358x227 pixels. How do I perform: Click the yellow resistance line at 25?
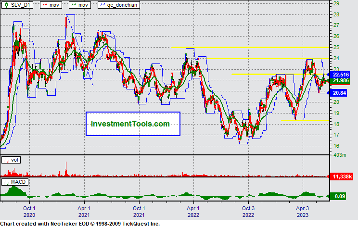(250, 47)
